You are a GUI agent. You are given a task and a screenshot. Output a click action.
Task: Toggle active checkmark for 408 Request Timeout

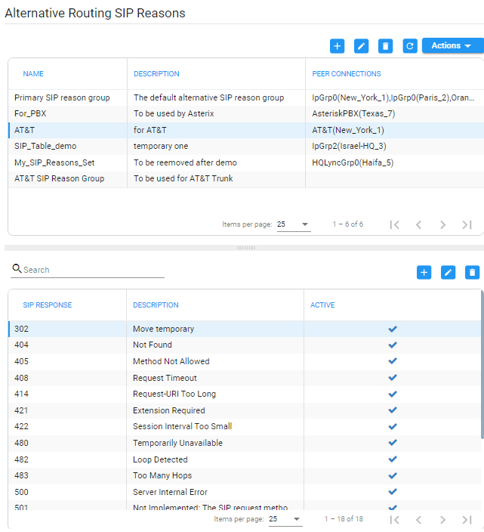coord(393,378)
